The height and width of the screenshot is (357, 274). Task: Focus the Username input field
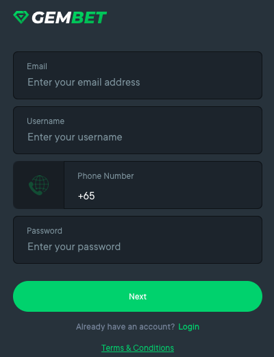[x=138, y=130]
